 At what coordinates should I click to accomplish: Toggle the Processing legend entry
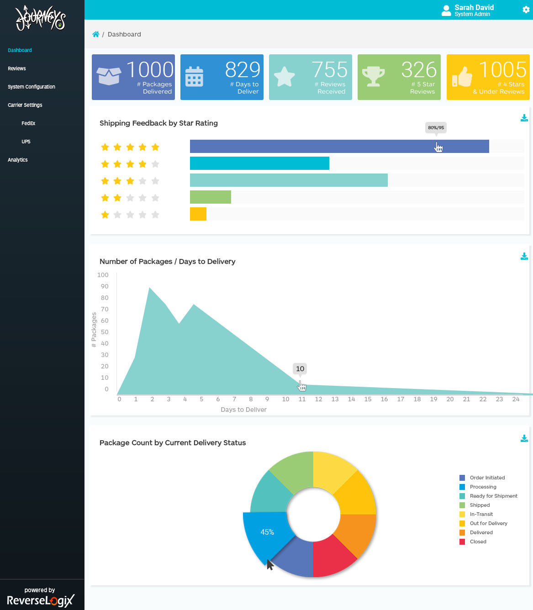pyautogui.click(x=482, y=487)
